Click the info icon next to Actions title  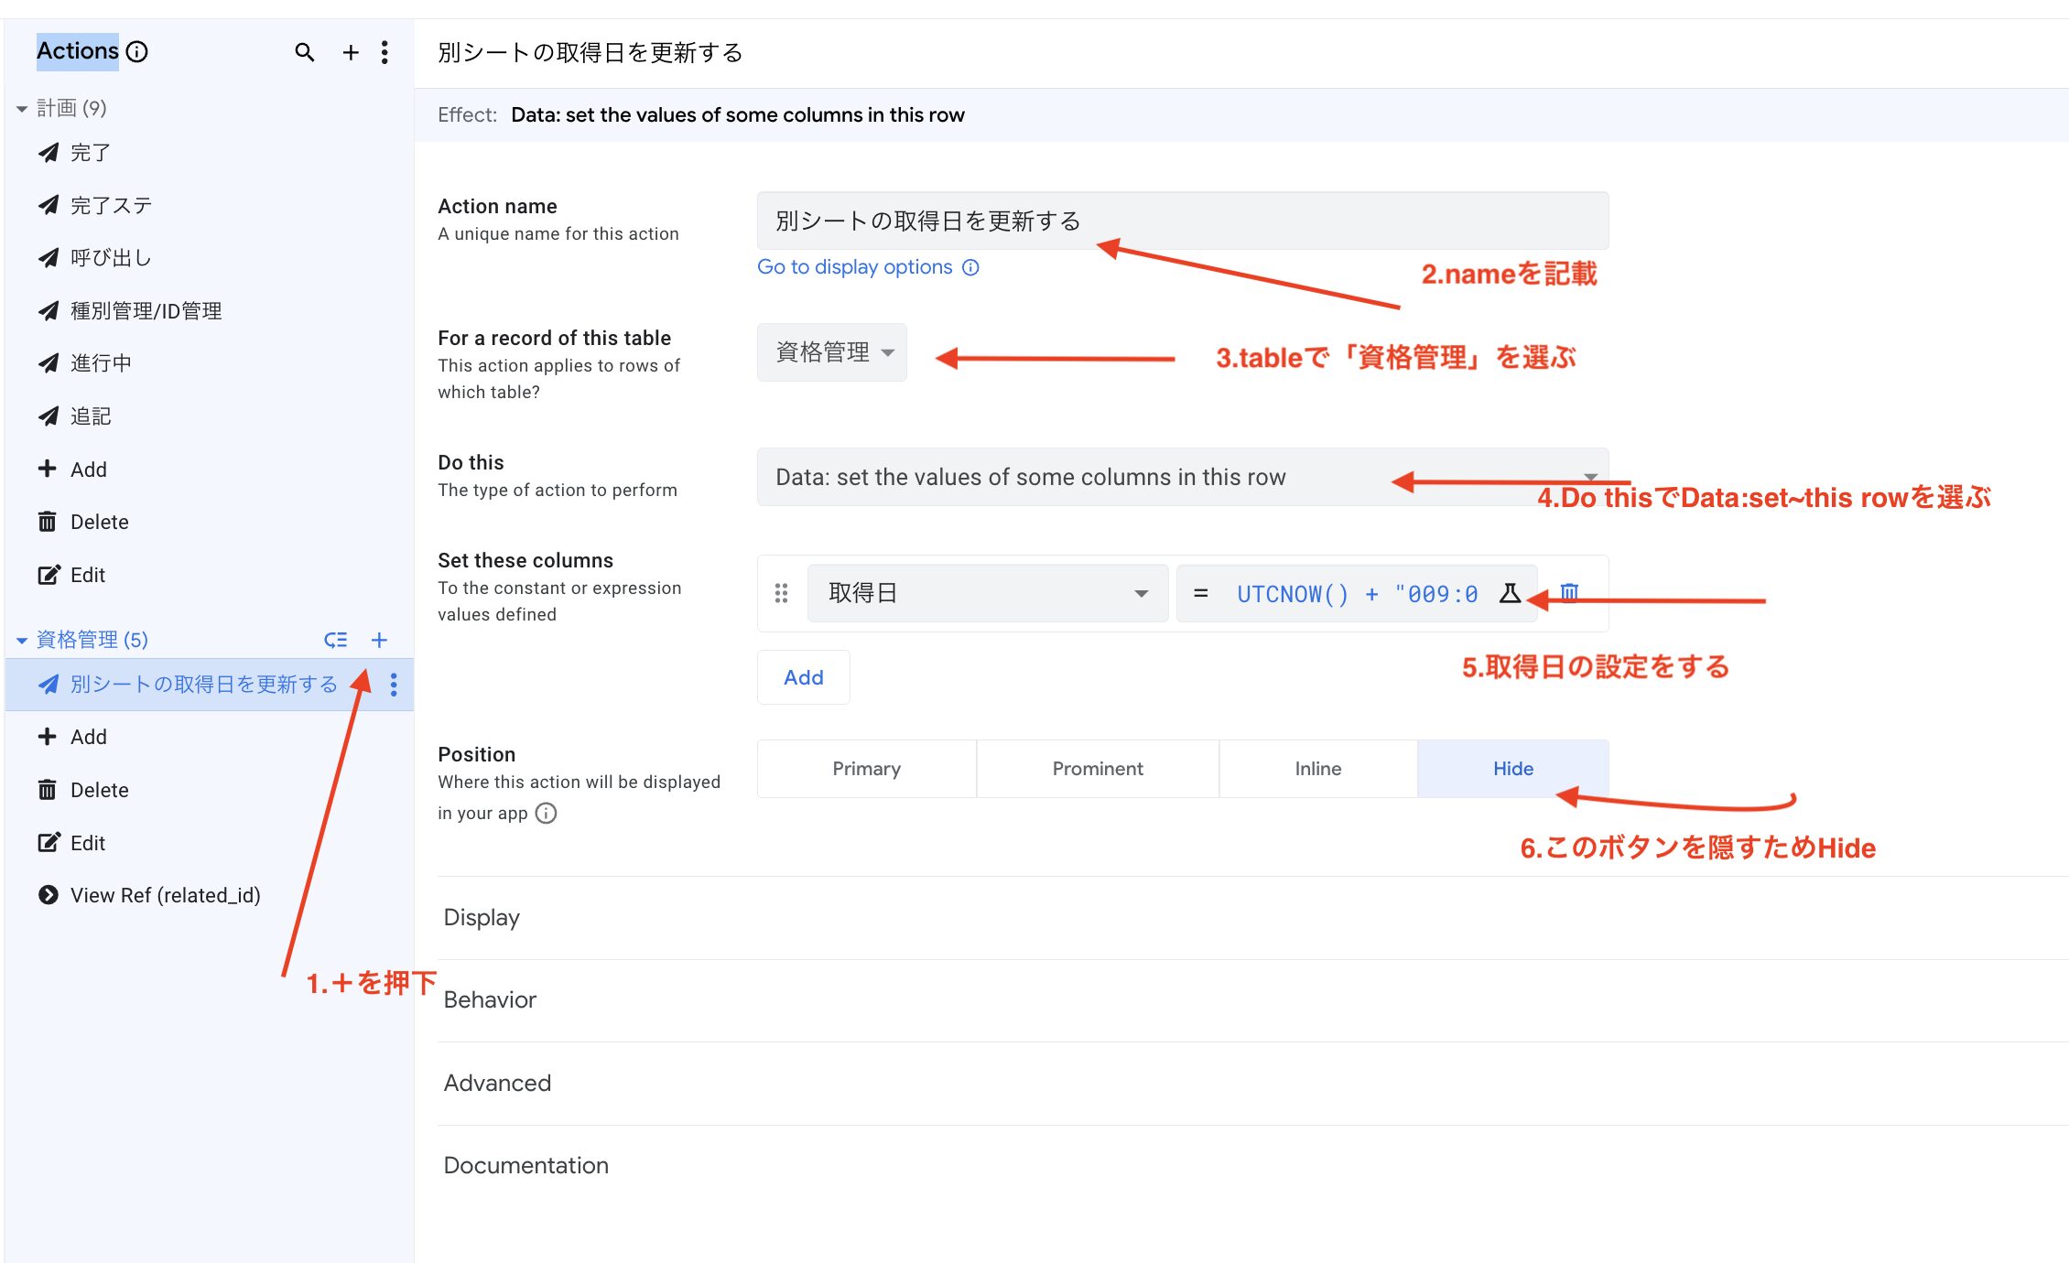pyautogui.click(x=137, y=51)
